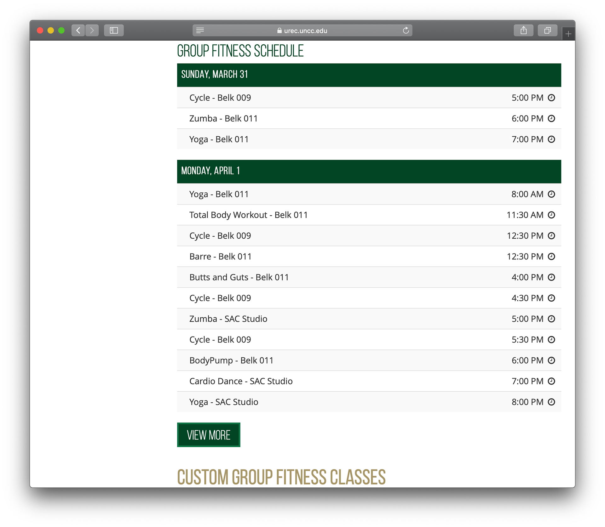This screenshot has width=605, height=527.
Task: Click the Share button in toolbar
Action: (x=523, y=31)
